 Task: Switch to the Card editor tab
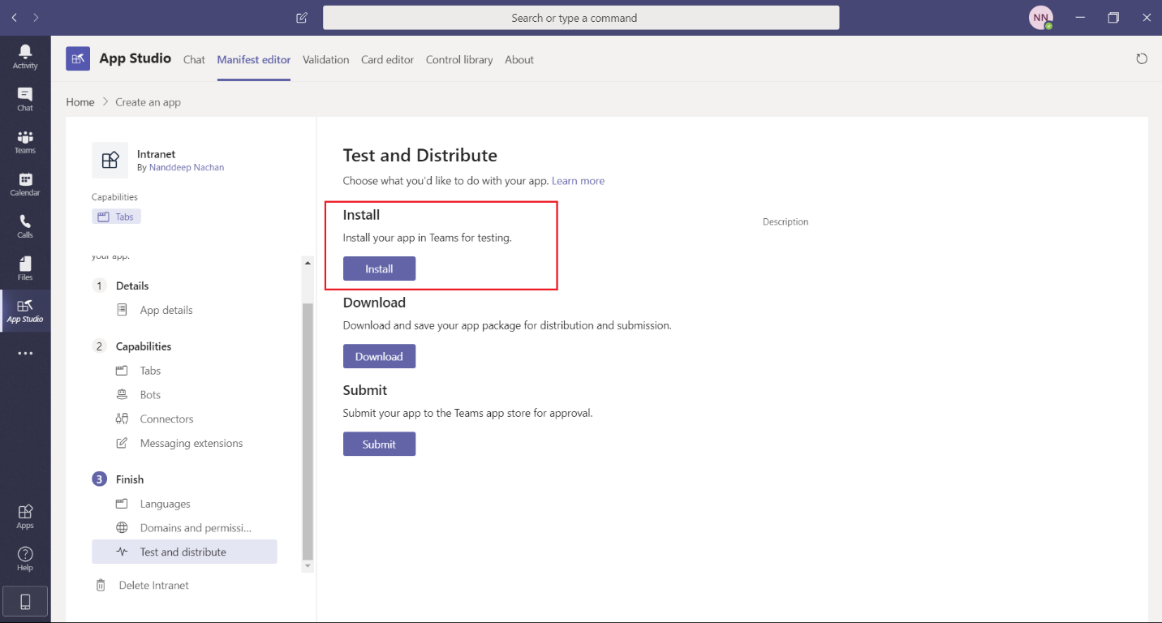click(x=387, y=60)
